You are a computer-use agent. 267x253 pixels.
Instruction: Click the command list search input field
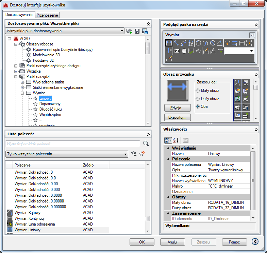73,144
